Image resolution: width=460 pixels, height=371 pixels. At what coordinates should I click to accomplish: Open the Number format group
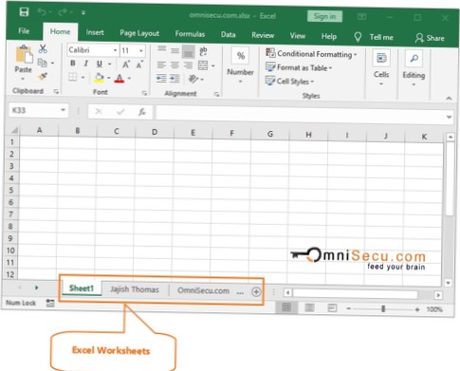(x=240, y=65)
